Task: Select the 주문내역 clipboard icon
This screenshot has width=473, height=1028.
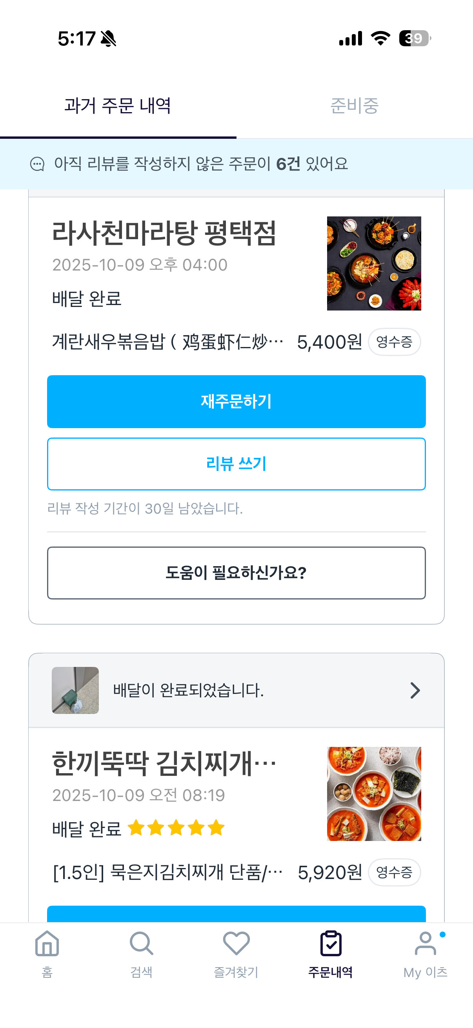Action: (x=331, y=943)
